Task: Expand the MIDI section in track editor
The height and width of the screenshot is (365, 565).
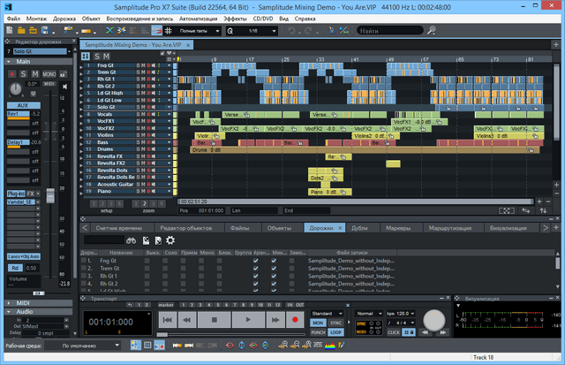Action: [x=24, y=302]
